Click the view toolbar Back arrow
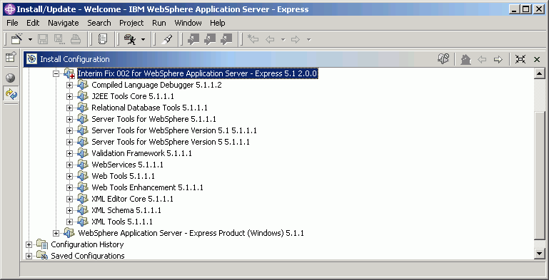 point(482,59)
